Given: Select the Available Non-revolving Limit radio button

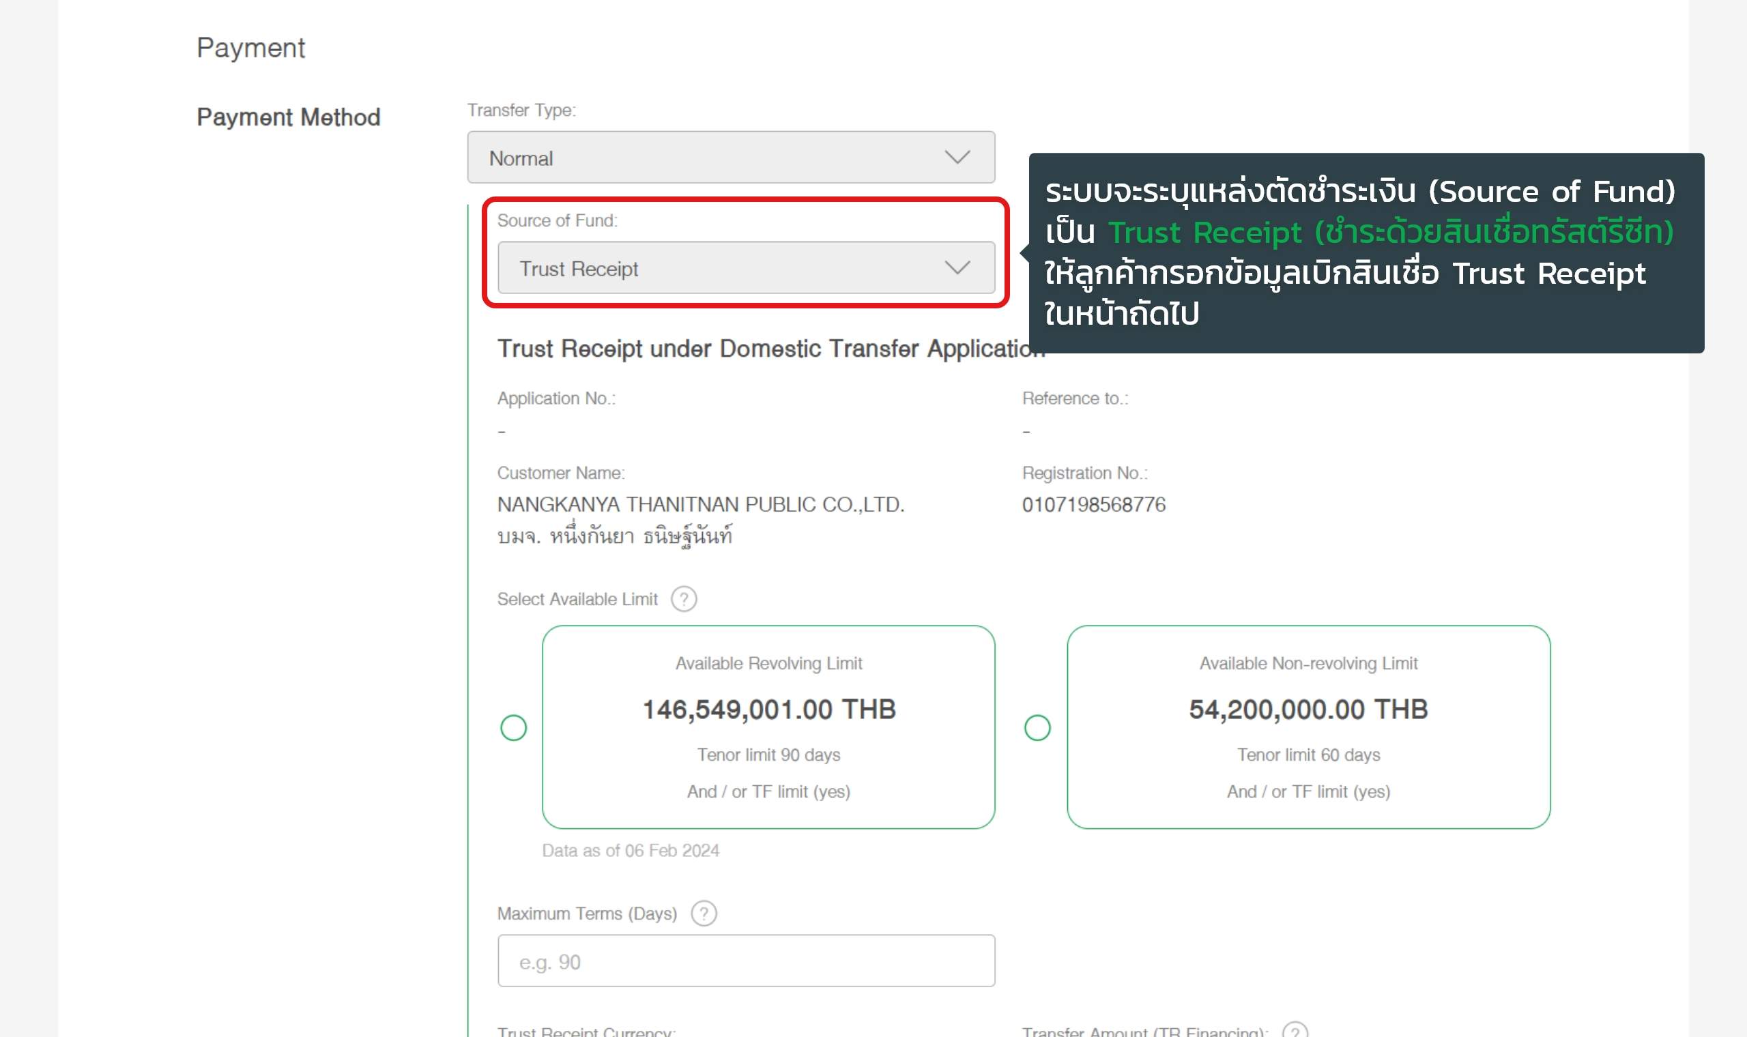Looking at the screenshot, I should pos(1037,727).
